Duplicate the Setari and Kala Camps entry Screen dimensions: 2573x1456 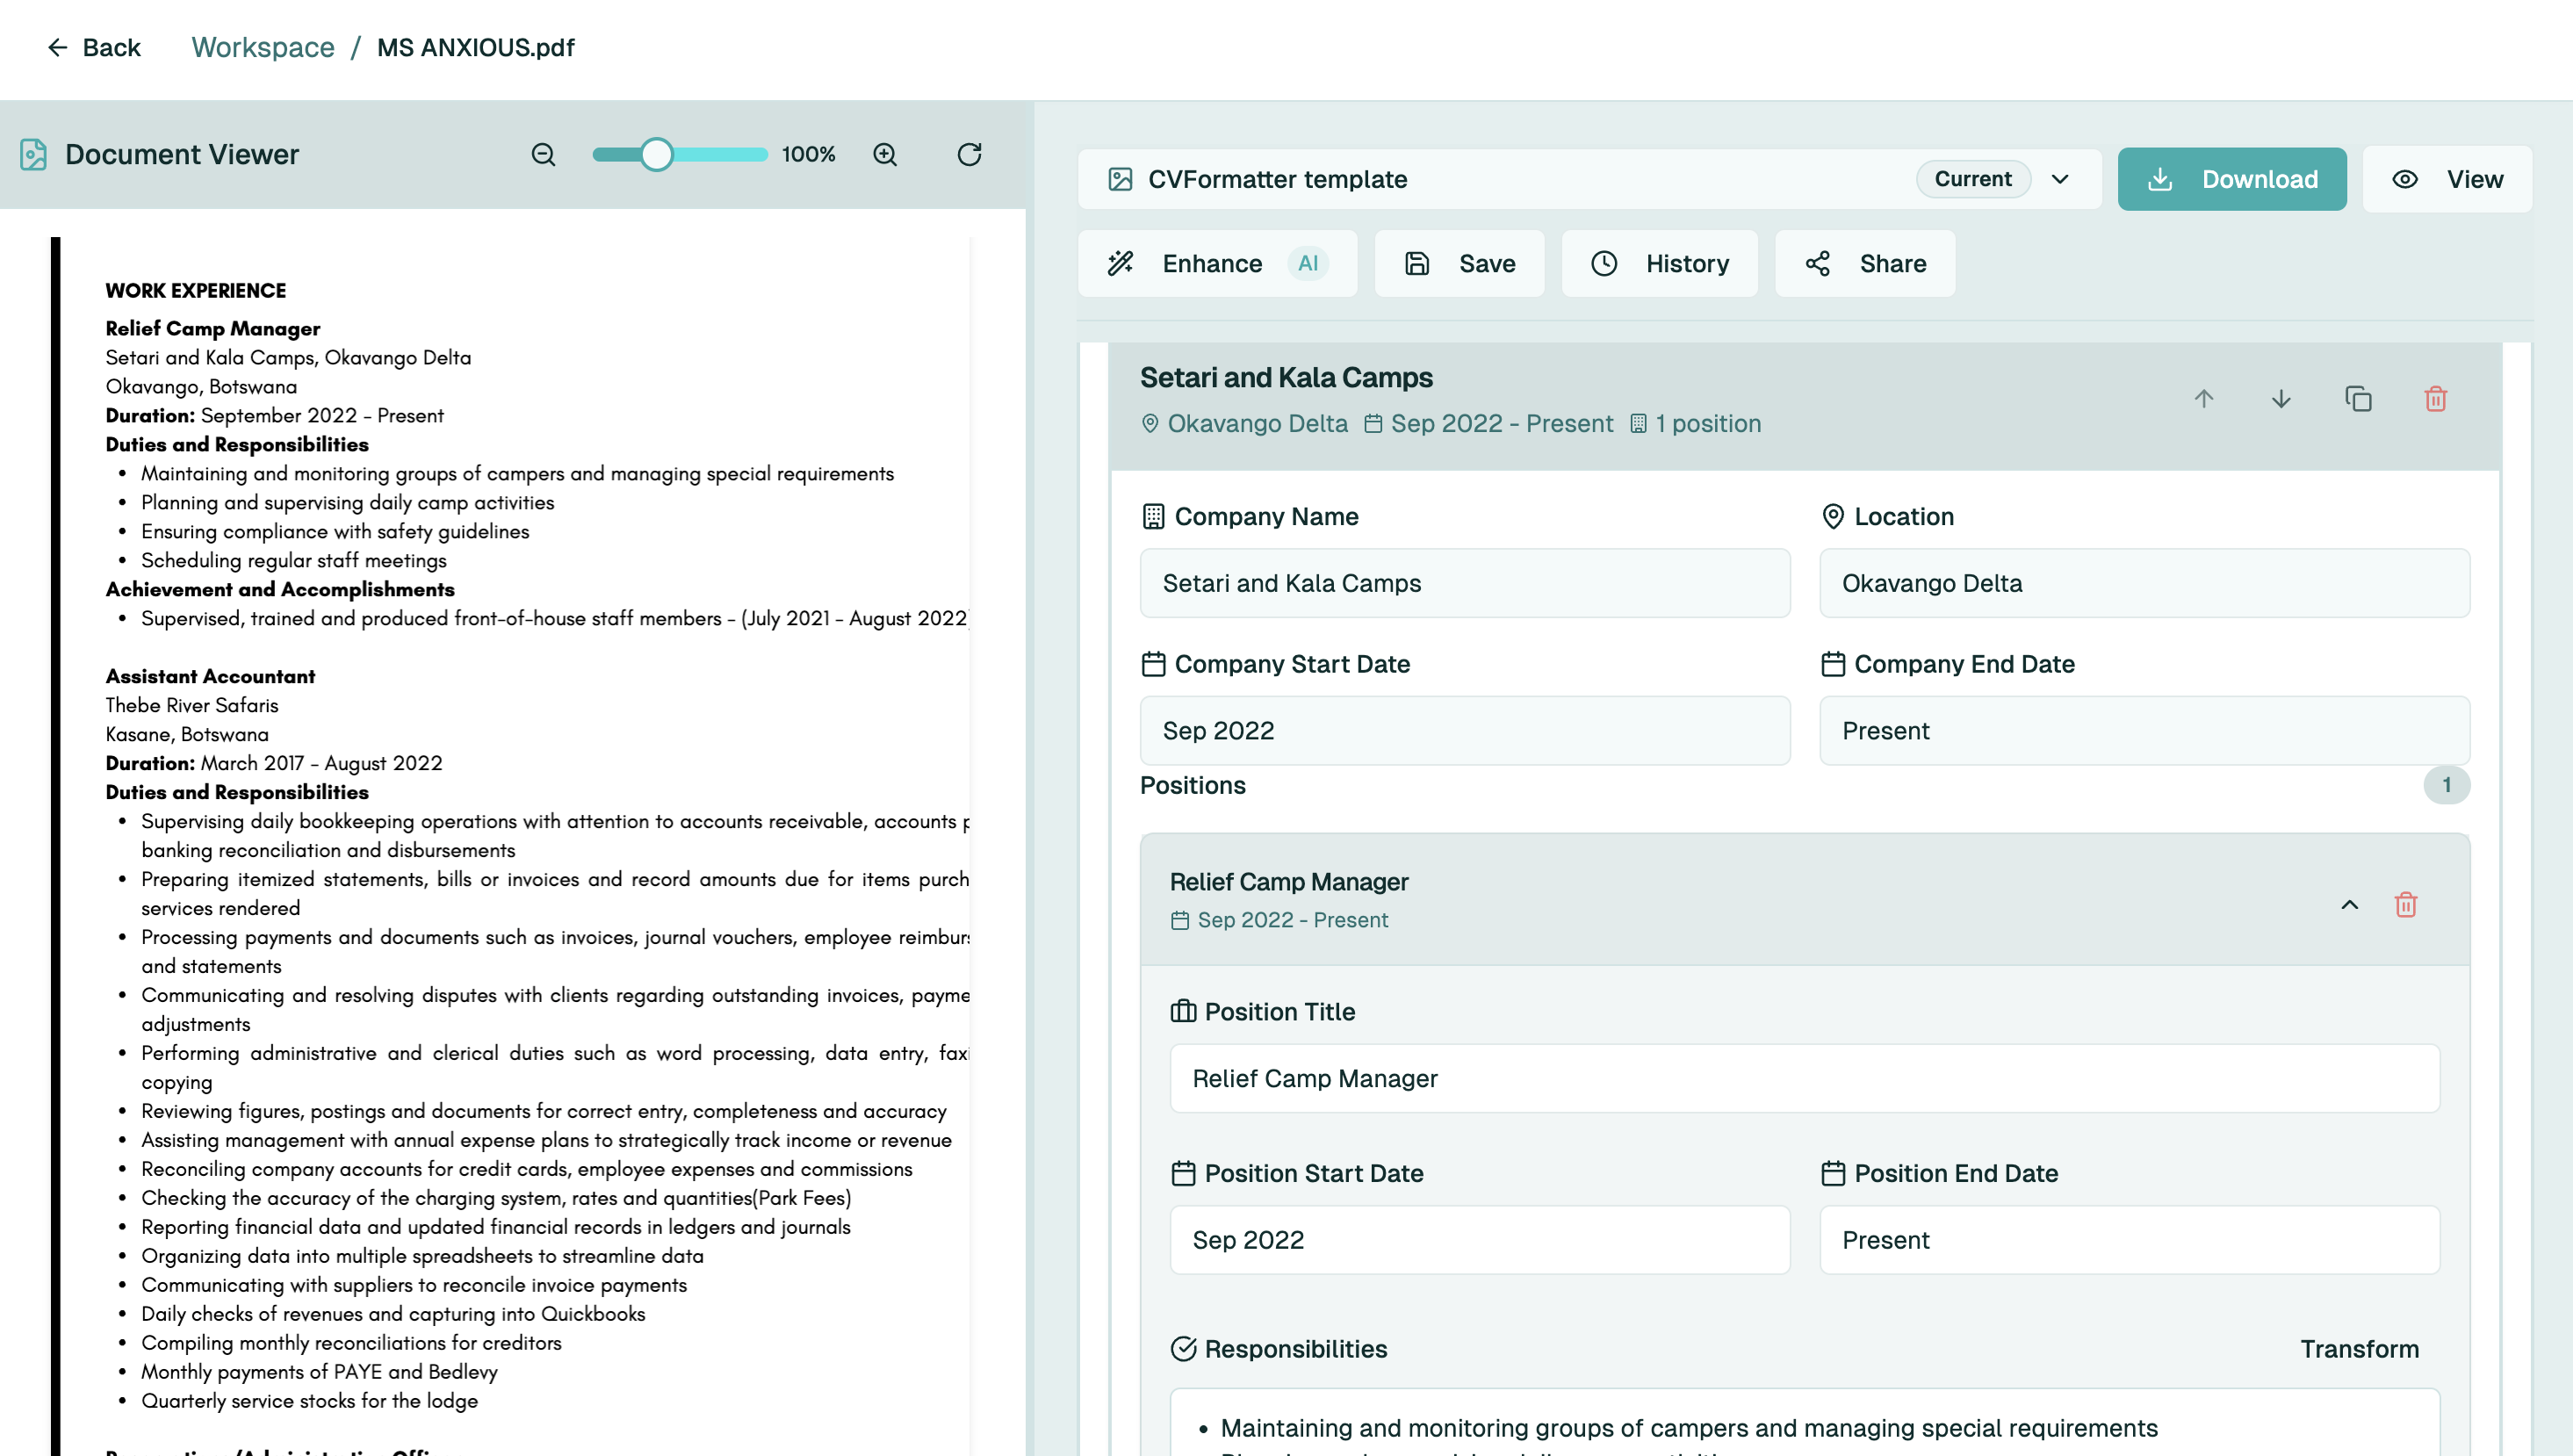pyautogui.click(x=2358, y=399)
